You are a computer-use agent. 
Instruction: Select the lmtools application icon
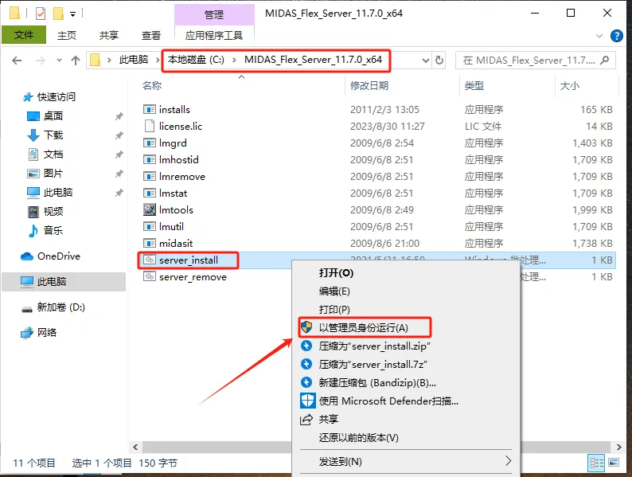pyautogui.click(x=150, y=209)
